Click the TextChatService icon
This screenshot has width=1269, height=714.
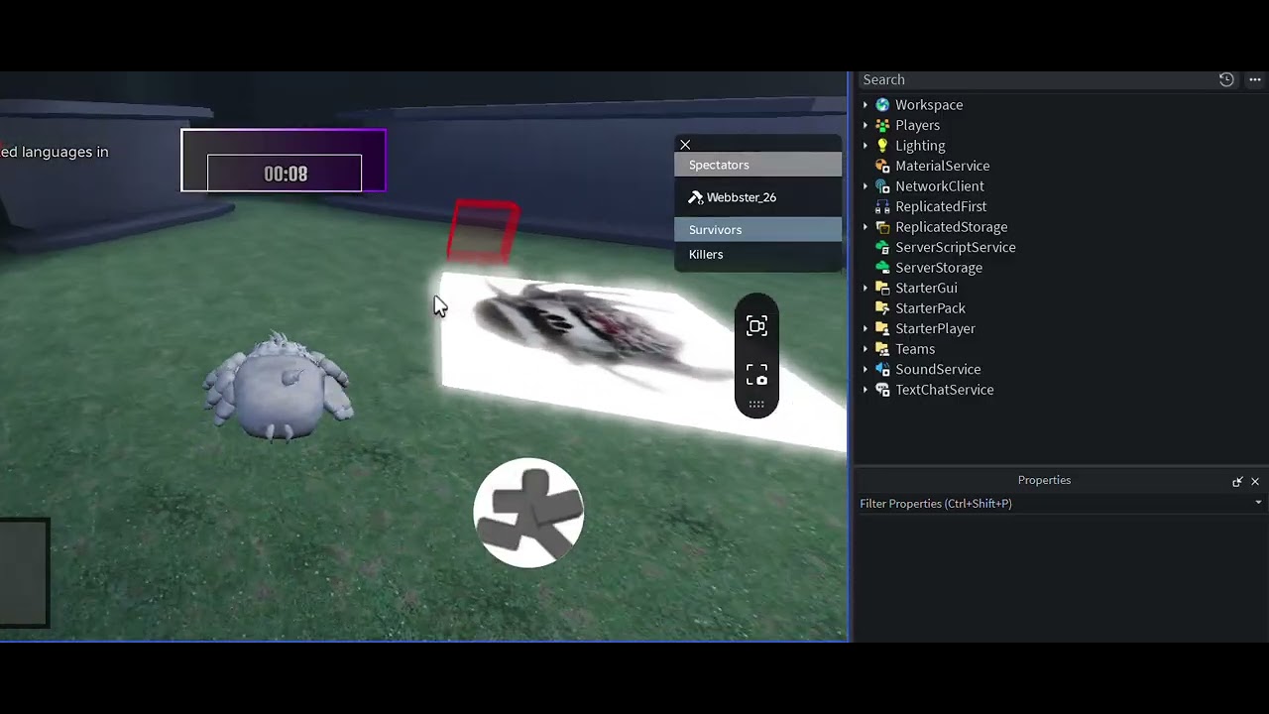click(x=882, y=390)
